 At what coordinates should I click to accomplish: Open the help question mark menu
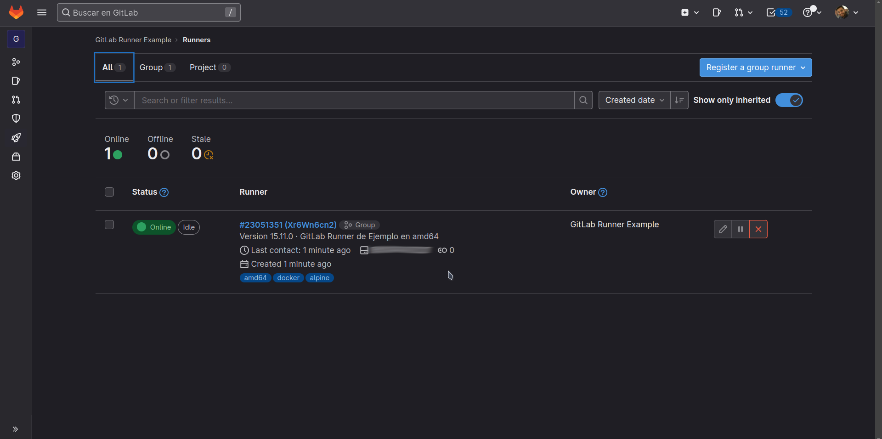[x=812, y=12]
